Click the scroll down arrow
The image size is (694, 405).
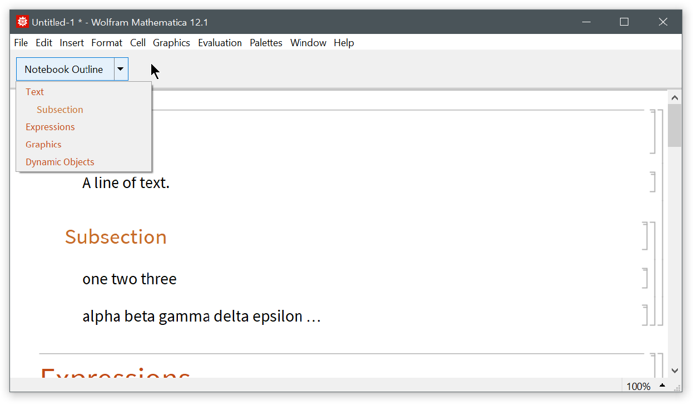(x=675, y=371)
